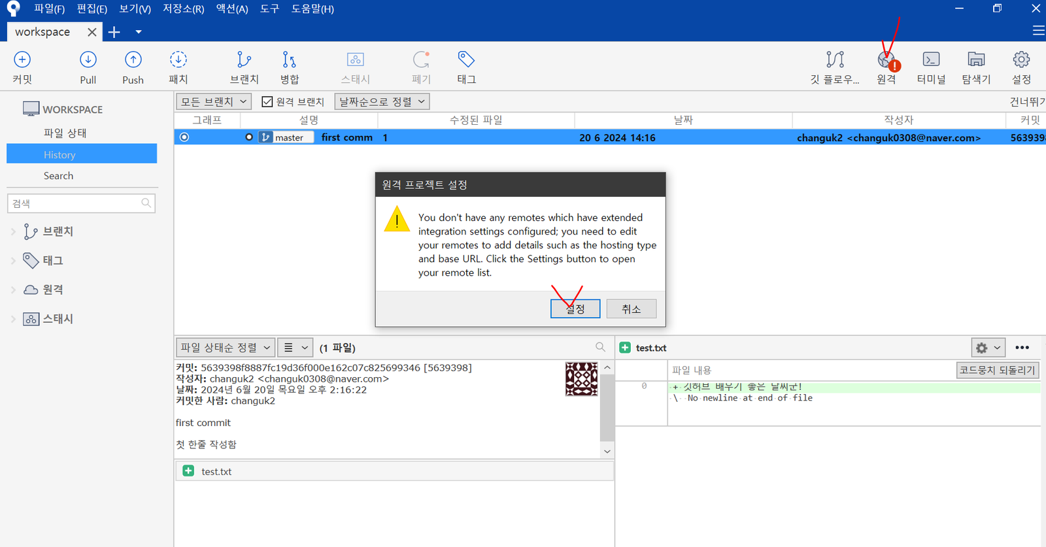Open the tab list dropdown arrow

pos(138,32)
